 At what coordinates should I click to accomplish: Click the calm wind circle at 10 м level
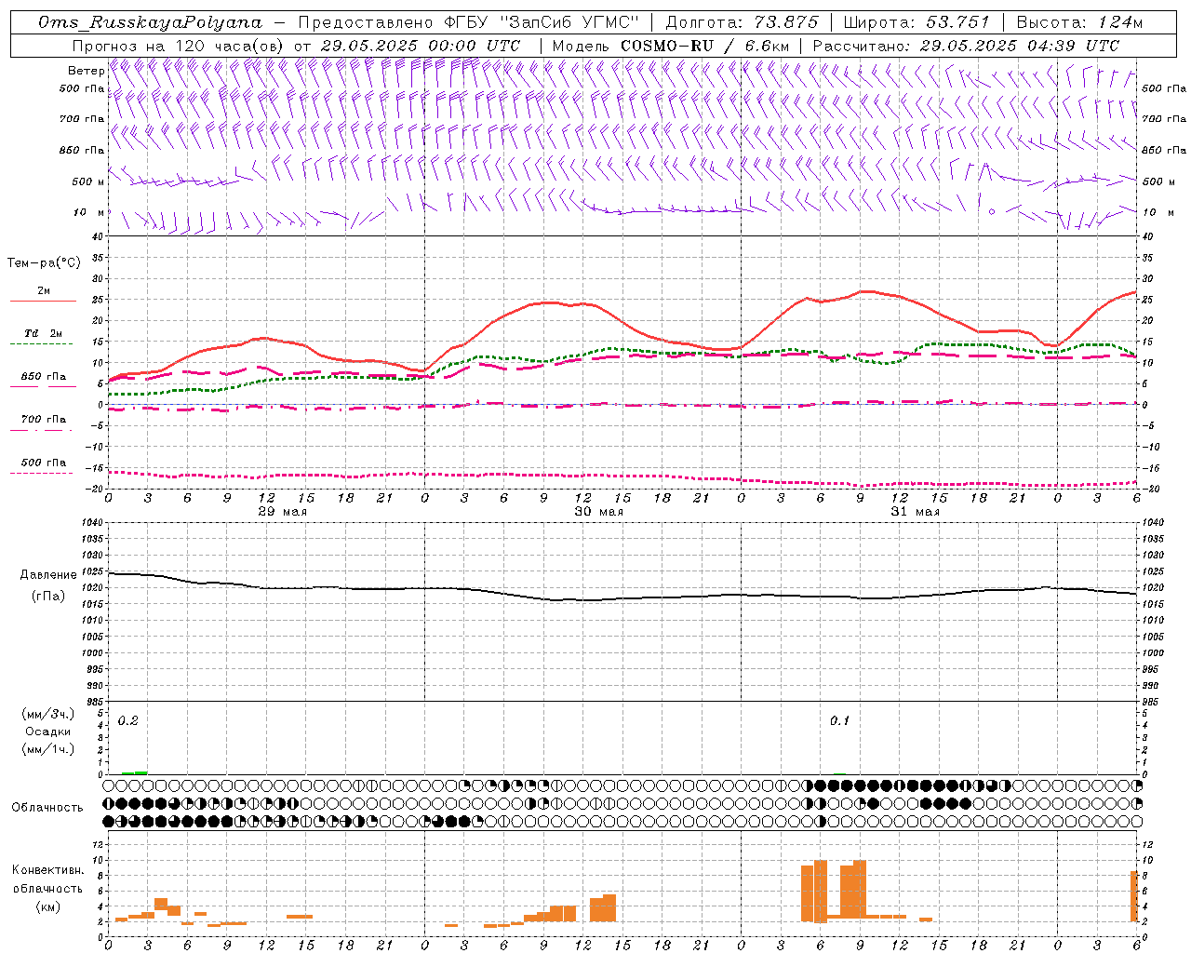[992, 212]
